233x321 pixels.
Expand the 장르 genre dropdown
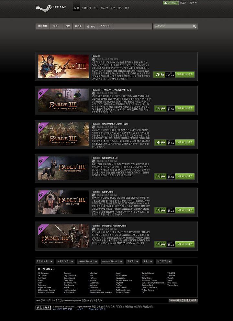(x=56, y=27)
